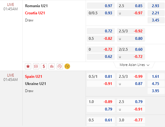Select Croatia 0/0.5 handicap odds 0.93
The image size is (165, 127).
click(x=101, y=13)
